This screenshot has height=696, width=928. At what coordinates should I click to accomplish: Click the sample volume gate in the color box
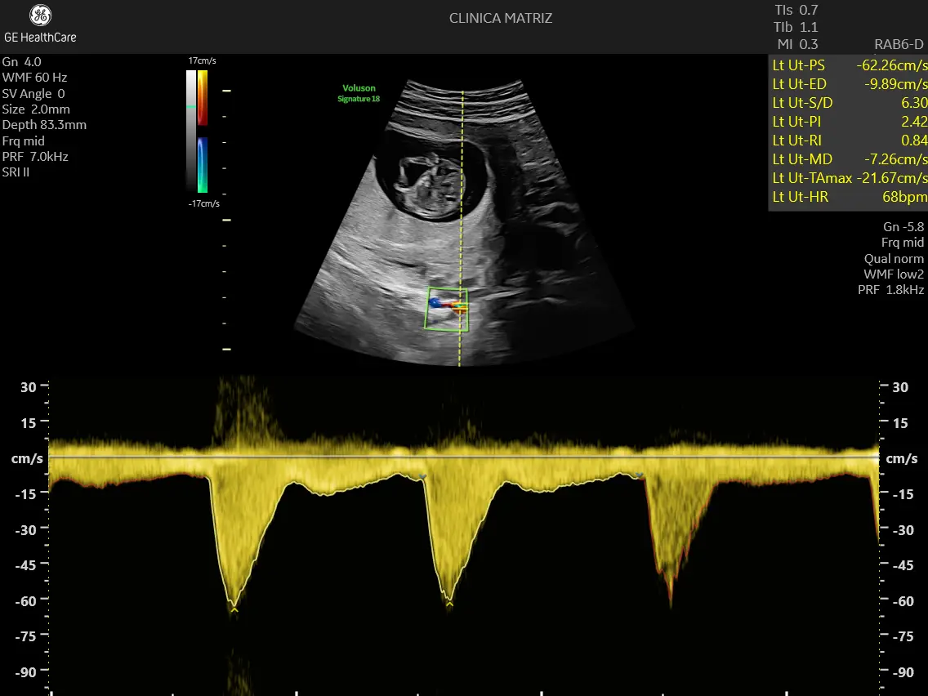coord(461,307)
